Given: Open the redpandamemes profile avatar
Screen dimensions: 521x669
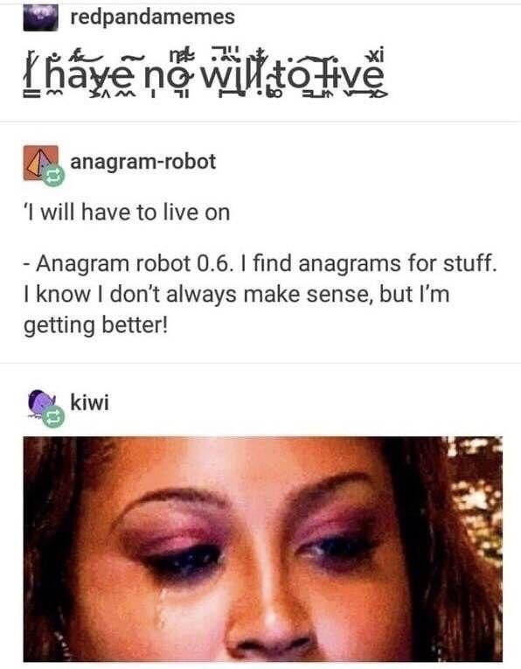Looking at the screenshot, I should (x=40, y=17).
